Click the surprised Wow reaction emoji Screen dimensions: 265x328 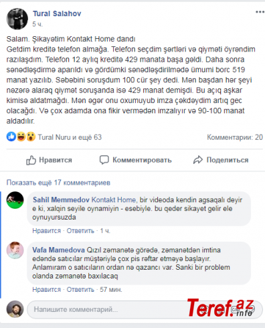[31, 137]
